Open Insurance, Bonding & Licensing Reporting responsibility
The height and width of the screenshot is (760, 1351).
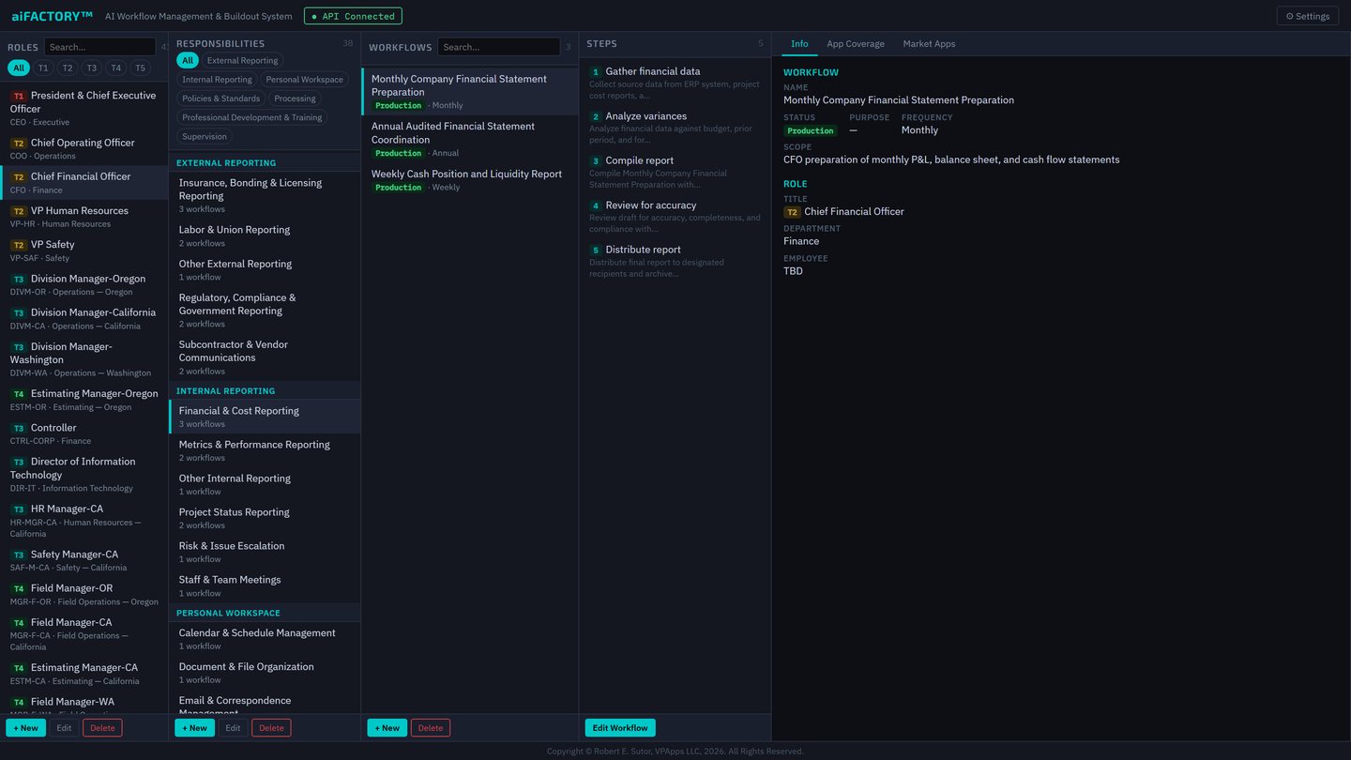[265, 195]
